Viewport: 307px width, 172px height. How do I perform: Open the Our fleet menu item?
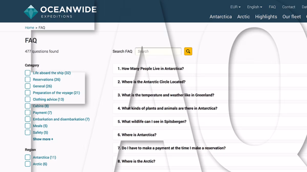tap(291, 17)
